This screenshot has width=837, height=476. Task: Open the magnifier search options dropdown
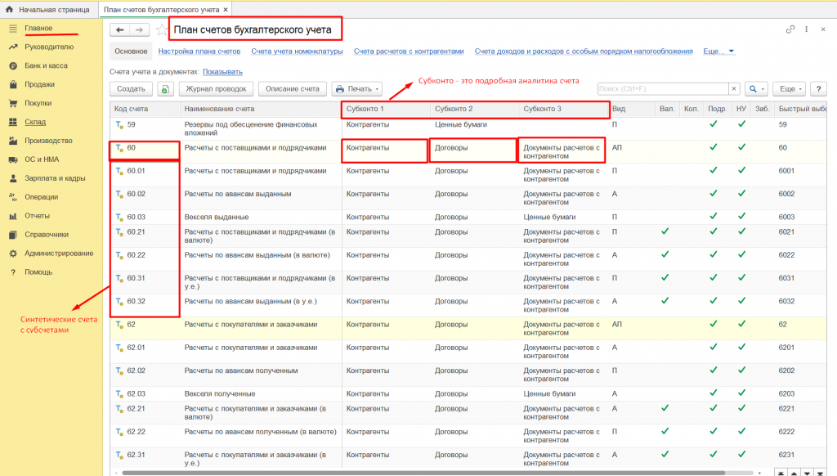pyautogui.click(x=756, y=88)
